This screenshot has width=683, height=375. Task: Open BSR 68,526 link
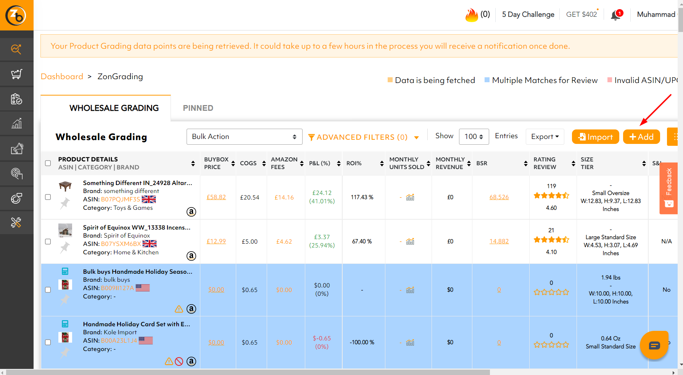click(x=499, y=197)
